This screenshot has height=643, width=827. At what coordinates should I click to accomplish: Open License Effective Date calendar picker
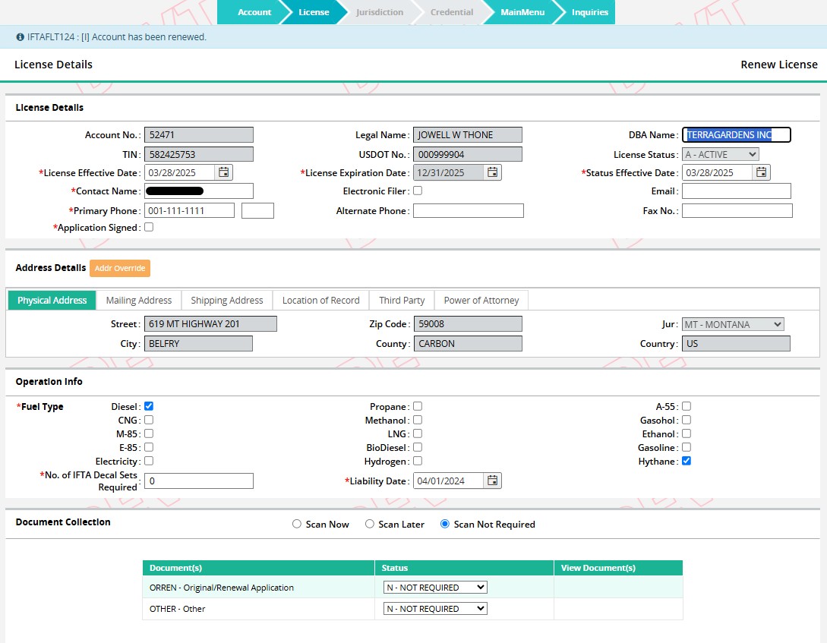[x=224, y=173]
